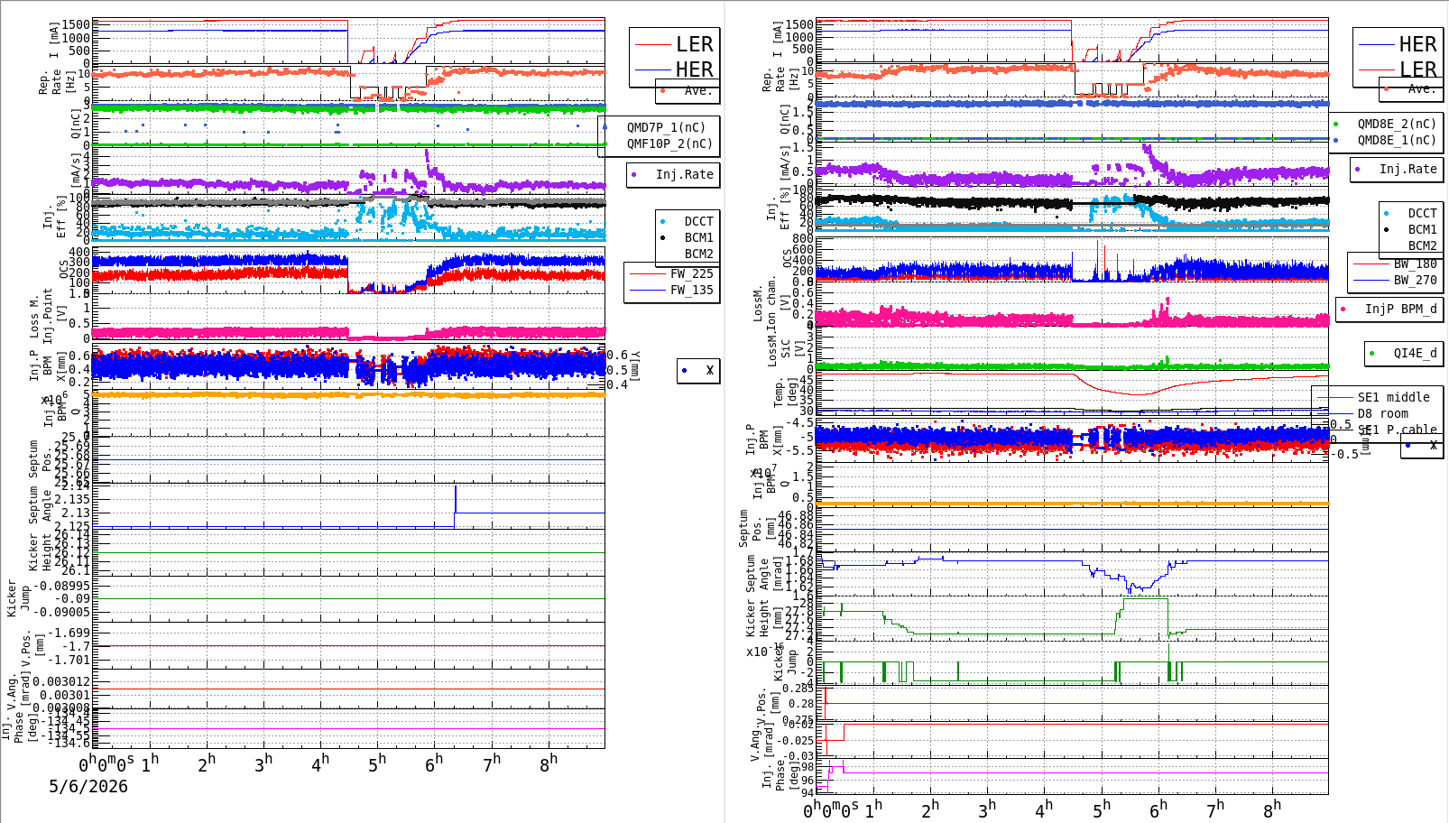Click the InjP BPM_d legend box
The width and height of the screenshot is (1449, 823).
click(x=1389, y=309)
